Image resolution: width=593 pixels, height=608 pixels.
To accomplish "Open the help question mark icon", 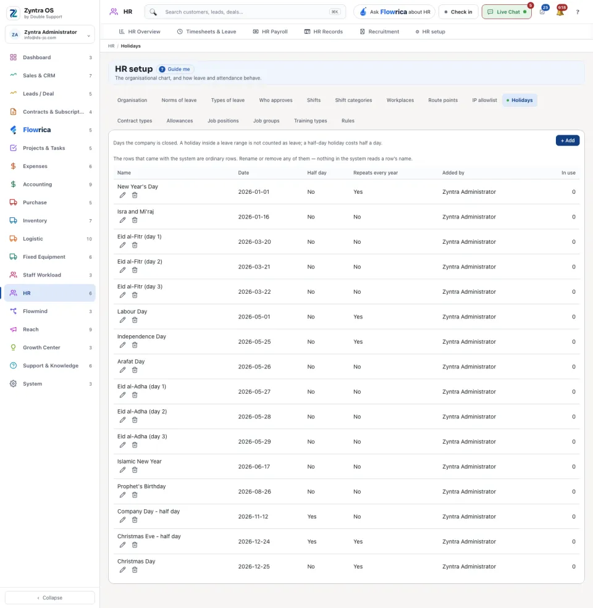I will click(578, 12).
